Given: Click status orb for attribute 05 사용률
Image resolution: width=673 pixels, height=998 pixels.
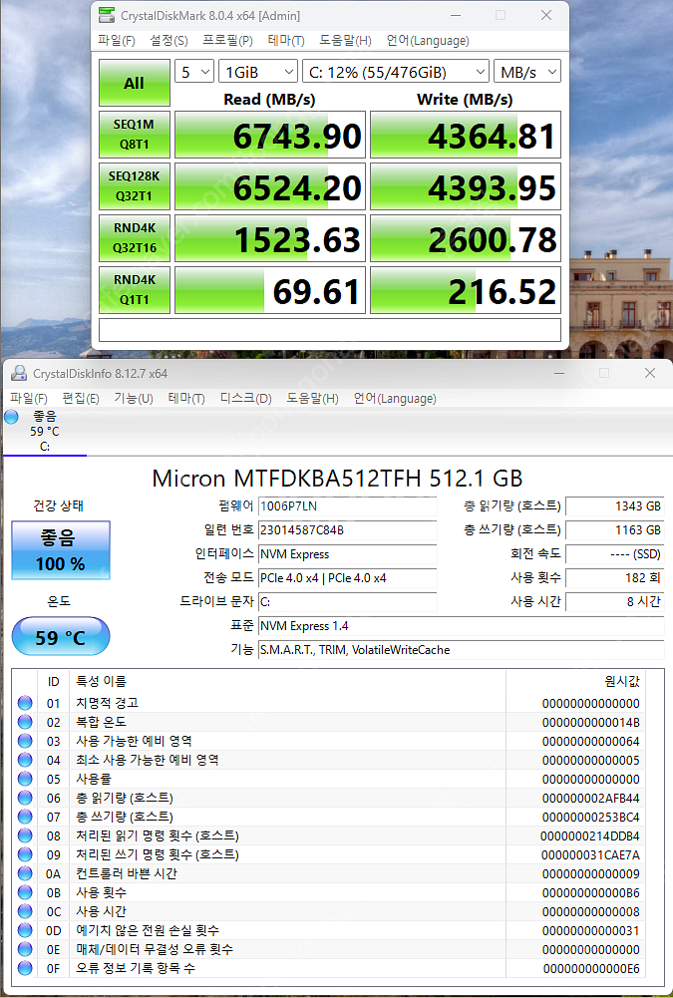Looking at the screenshot, I should 25,779.
